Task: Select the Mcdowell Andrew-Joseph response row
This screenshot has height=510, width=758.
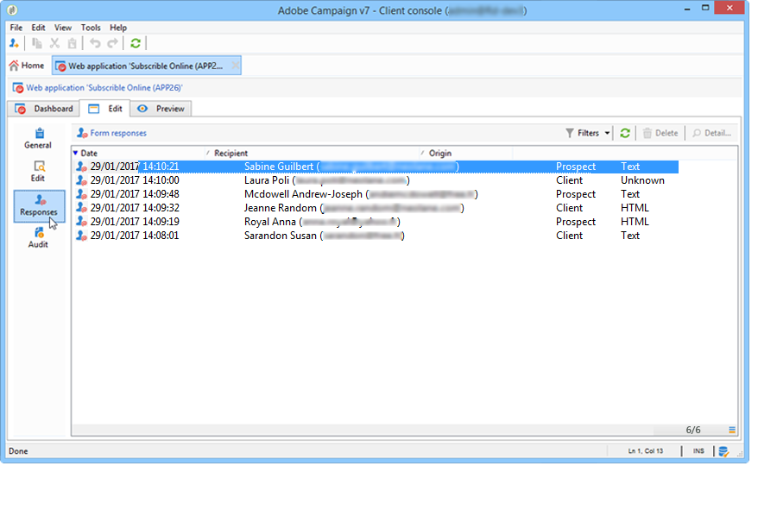Action: coord(376,194)
